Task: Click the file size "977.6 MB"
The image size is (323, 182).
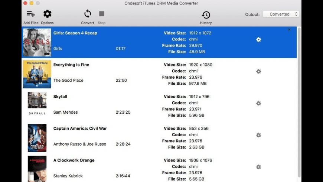Action: coord(198,84)
